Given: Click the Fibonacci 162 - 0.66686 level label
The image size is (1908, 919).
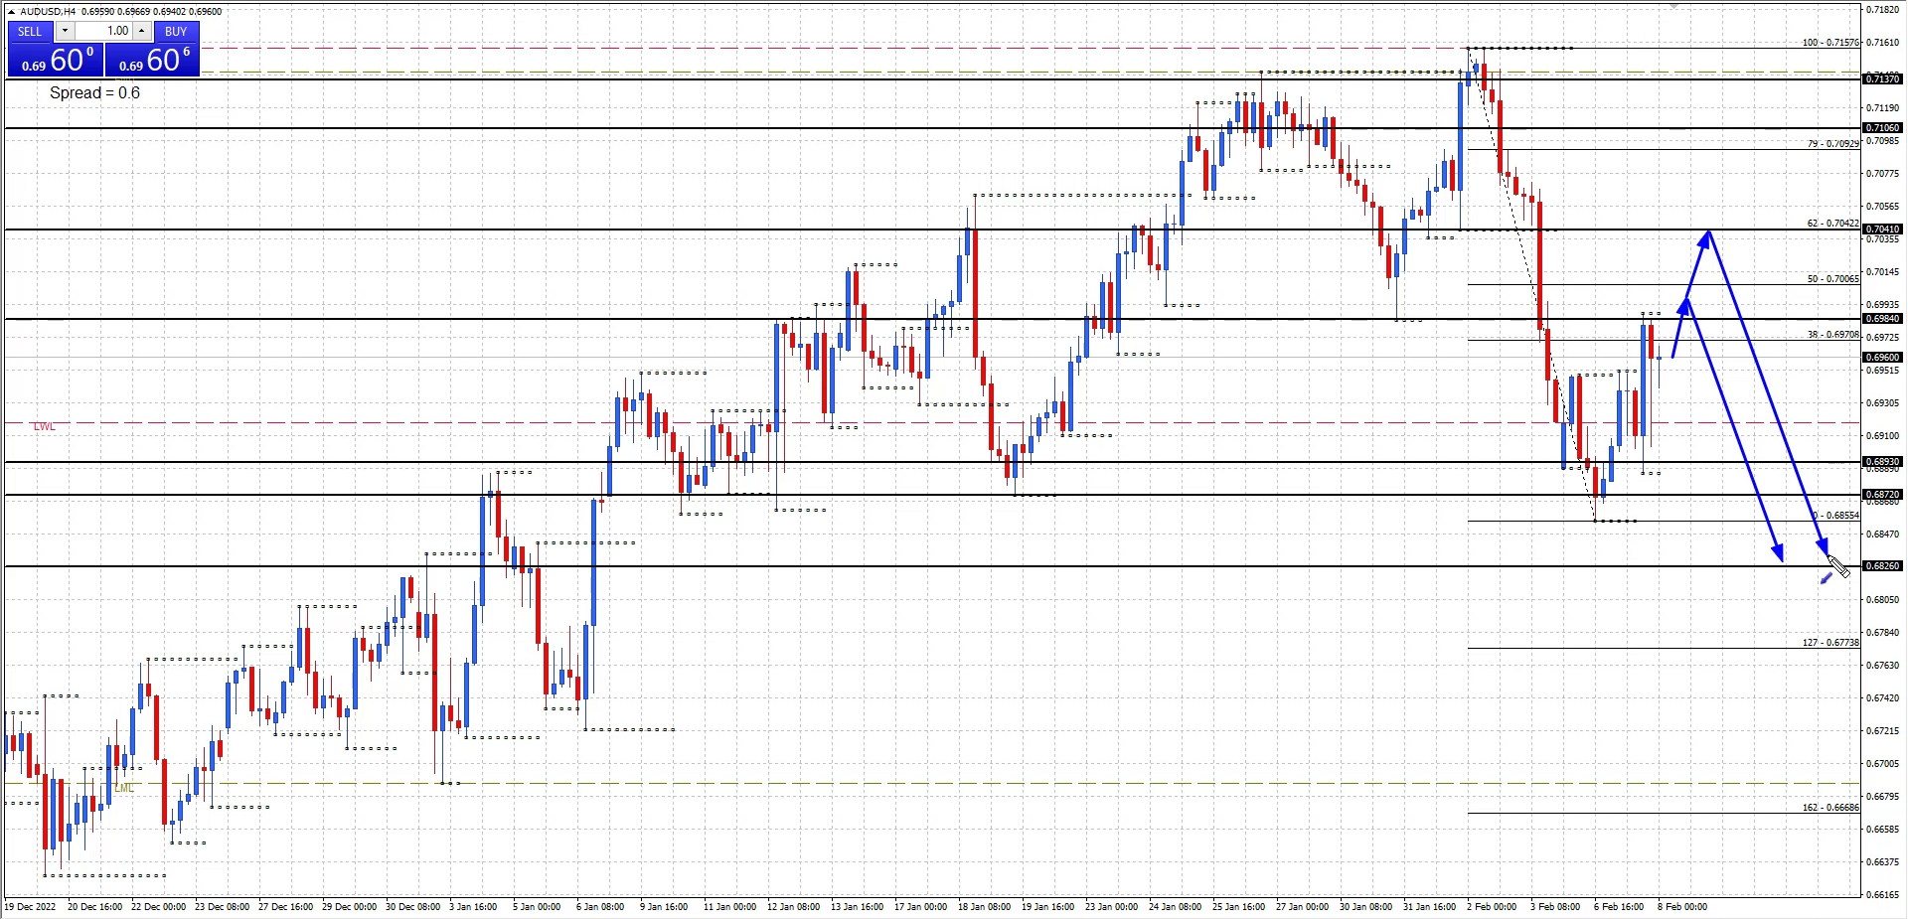Looking at the screenshot, I should (1829, 808).
